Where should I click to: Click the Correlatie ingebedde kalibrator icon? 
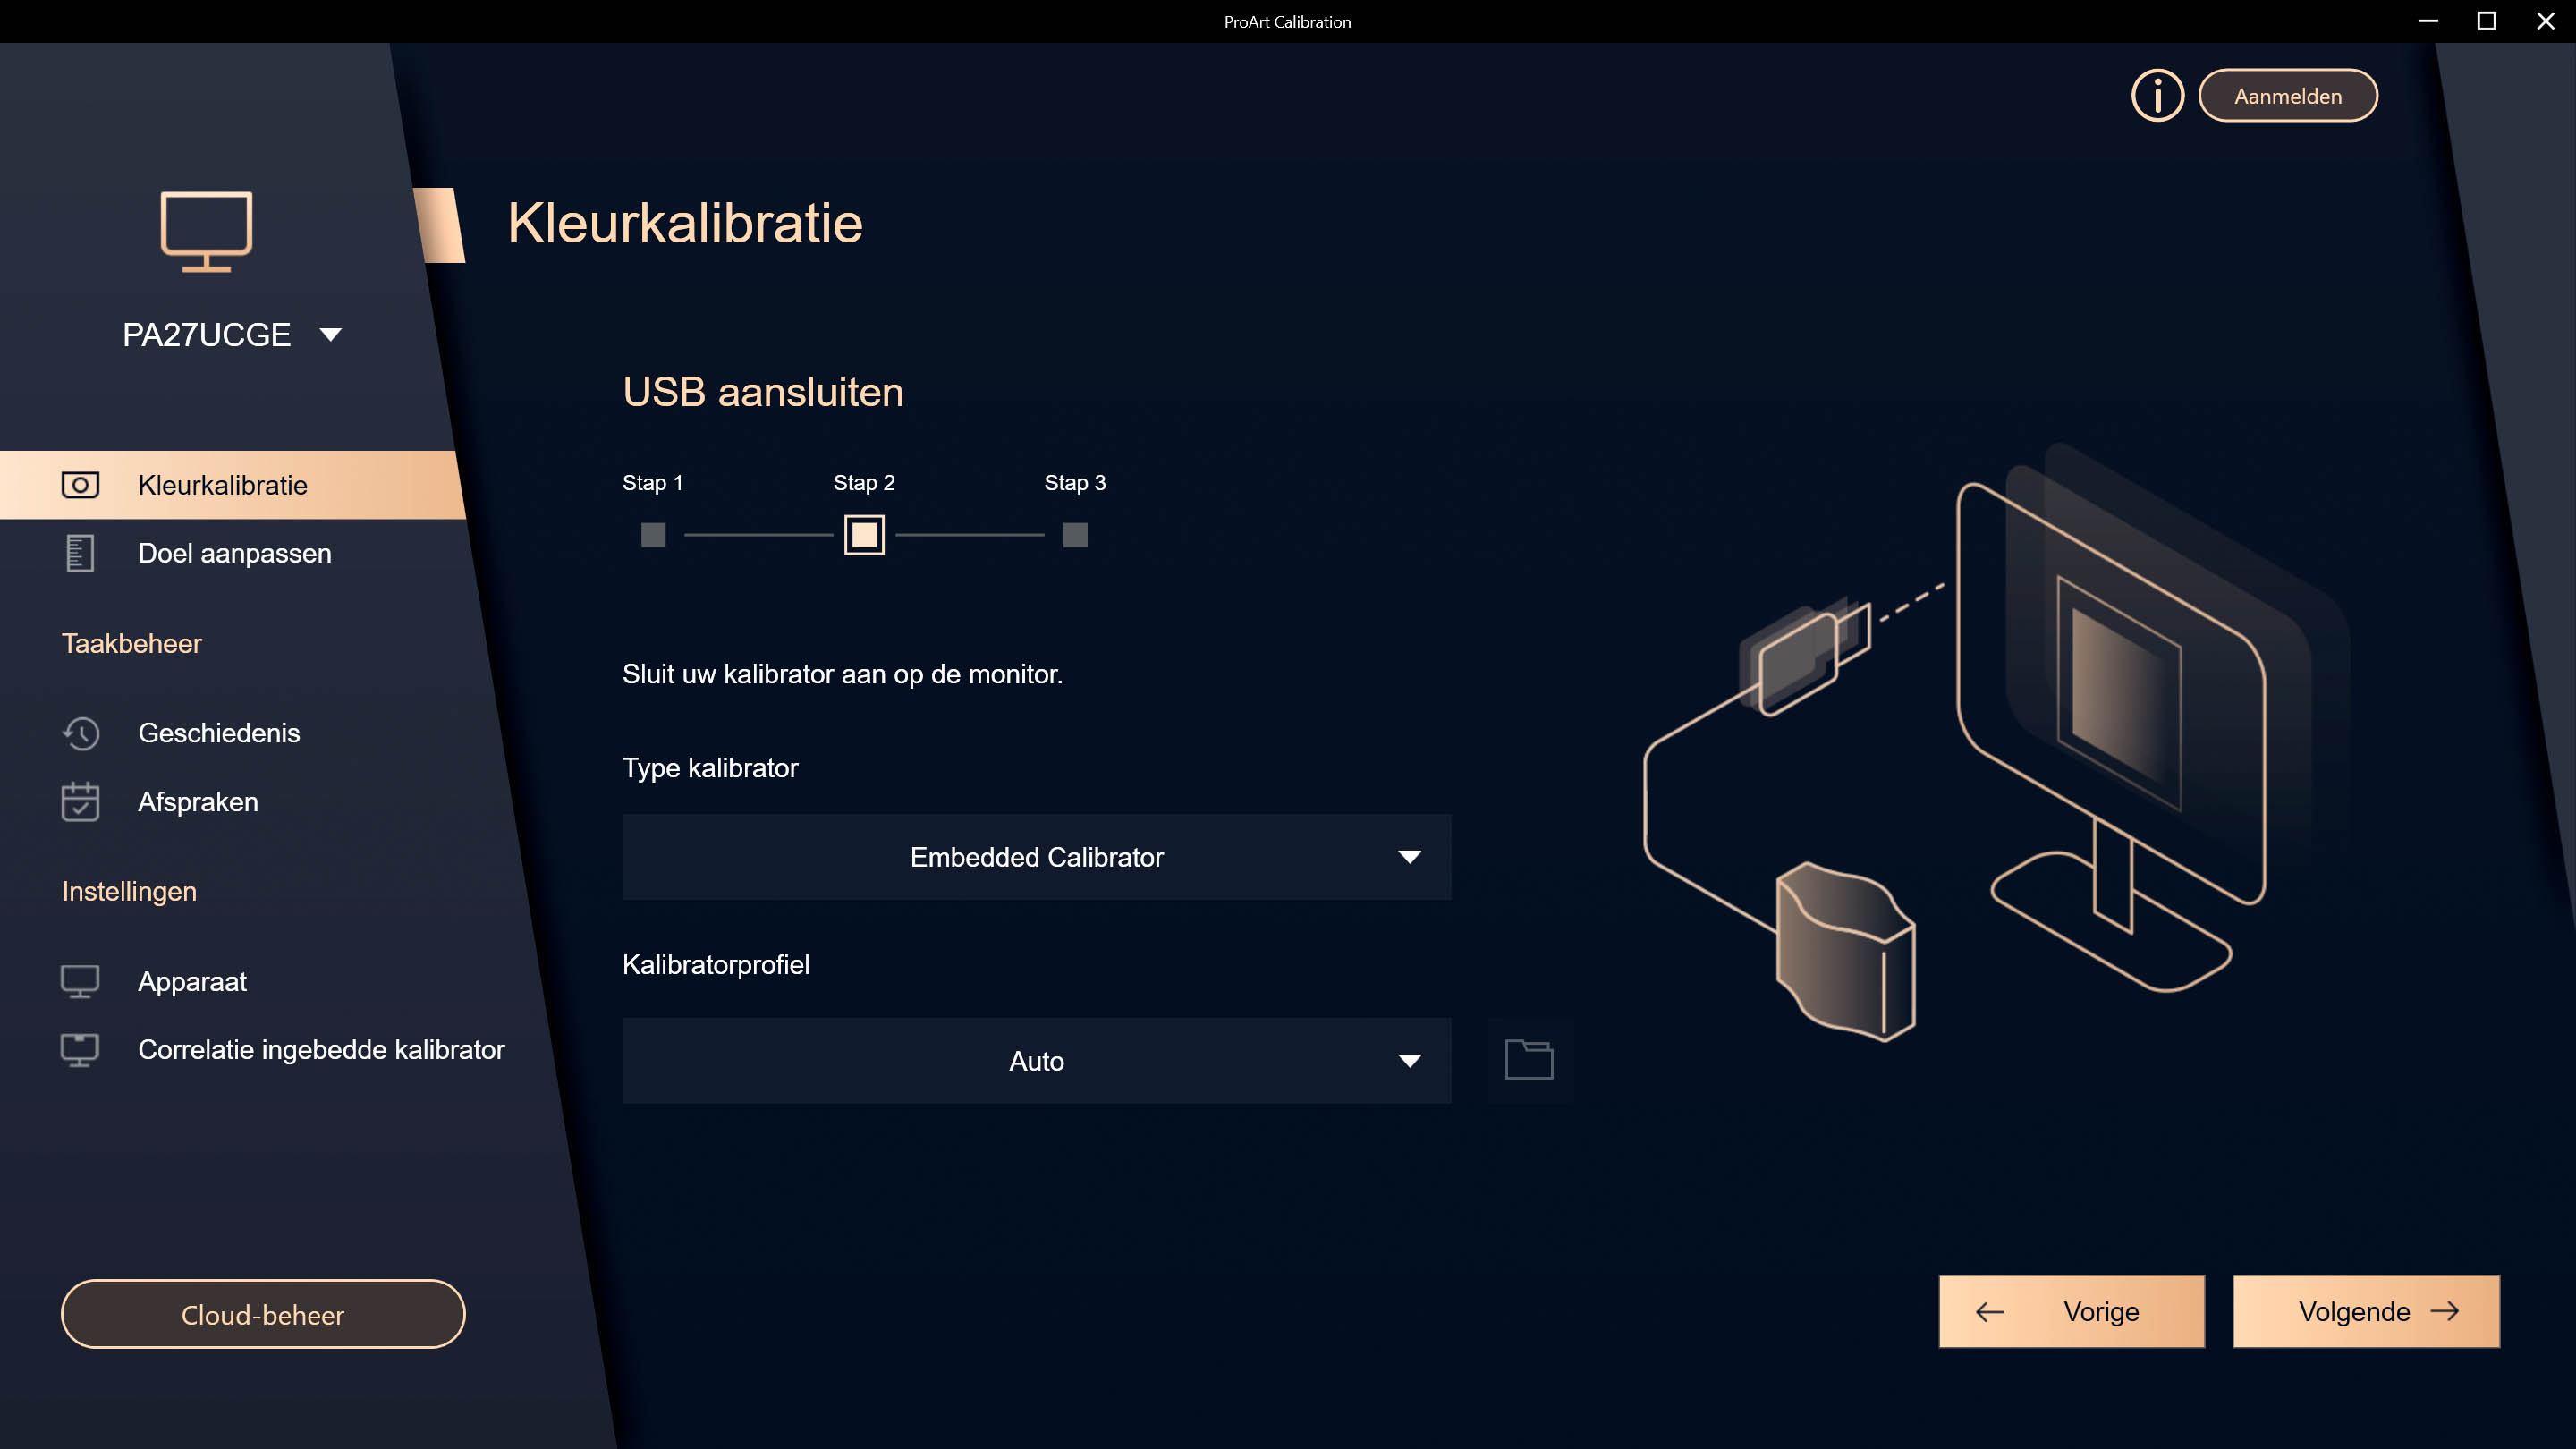(x=80, y=1050)
